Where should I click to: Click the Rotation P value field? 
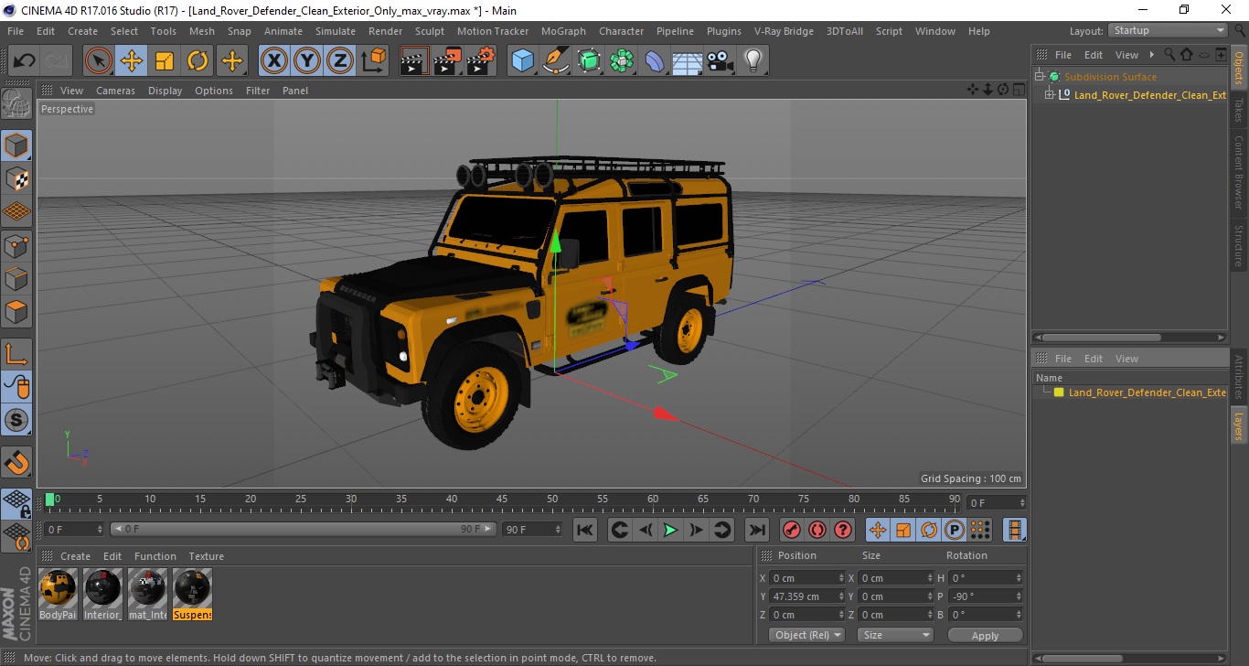point(985,596)
